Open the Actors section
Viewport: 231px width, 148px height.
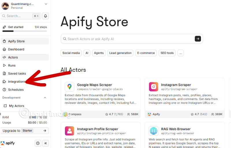pos(25,57)
